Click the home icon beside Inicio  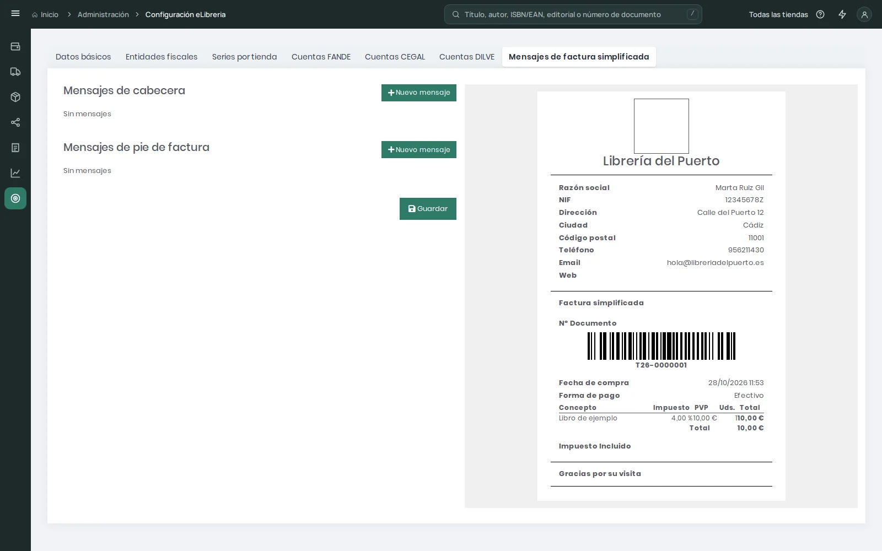[x=35, y=15]
